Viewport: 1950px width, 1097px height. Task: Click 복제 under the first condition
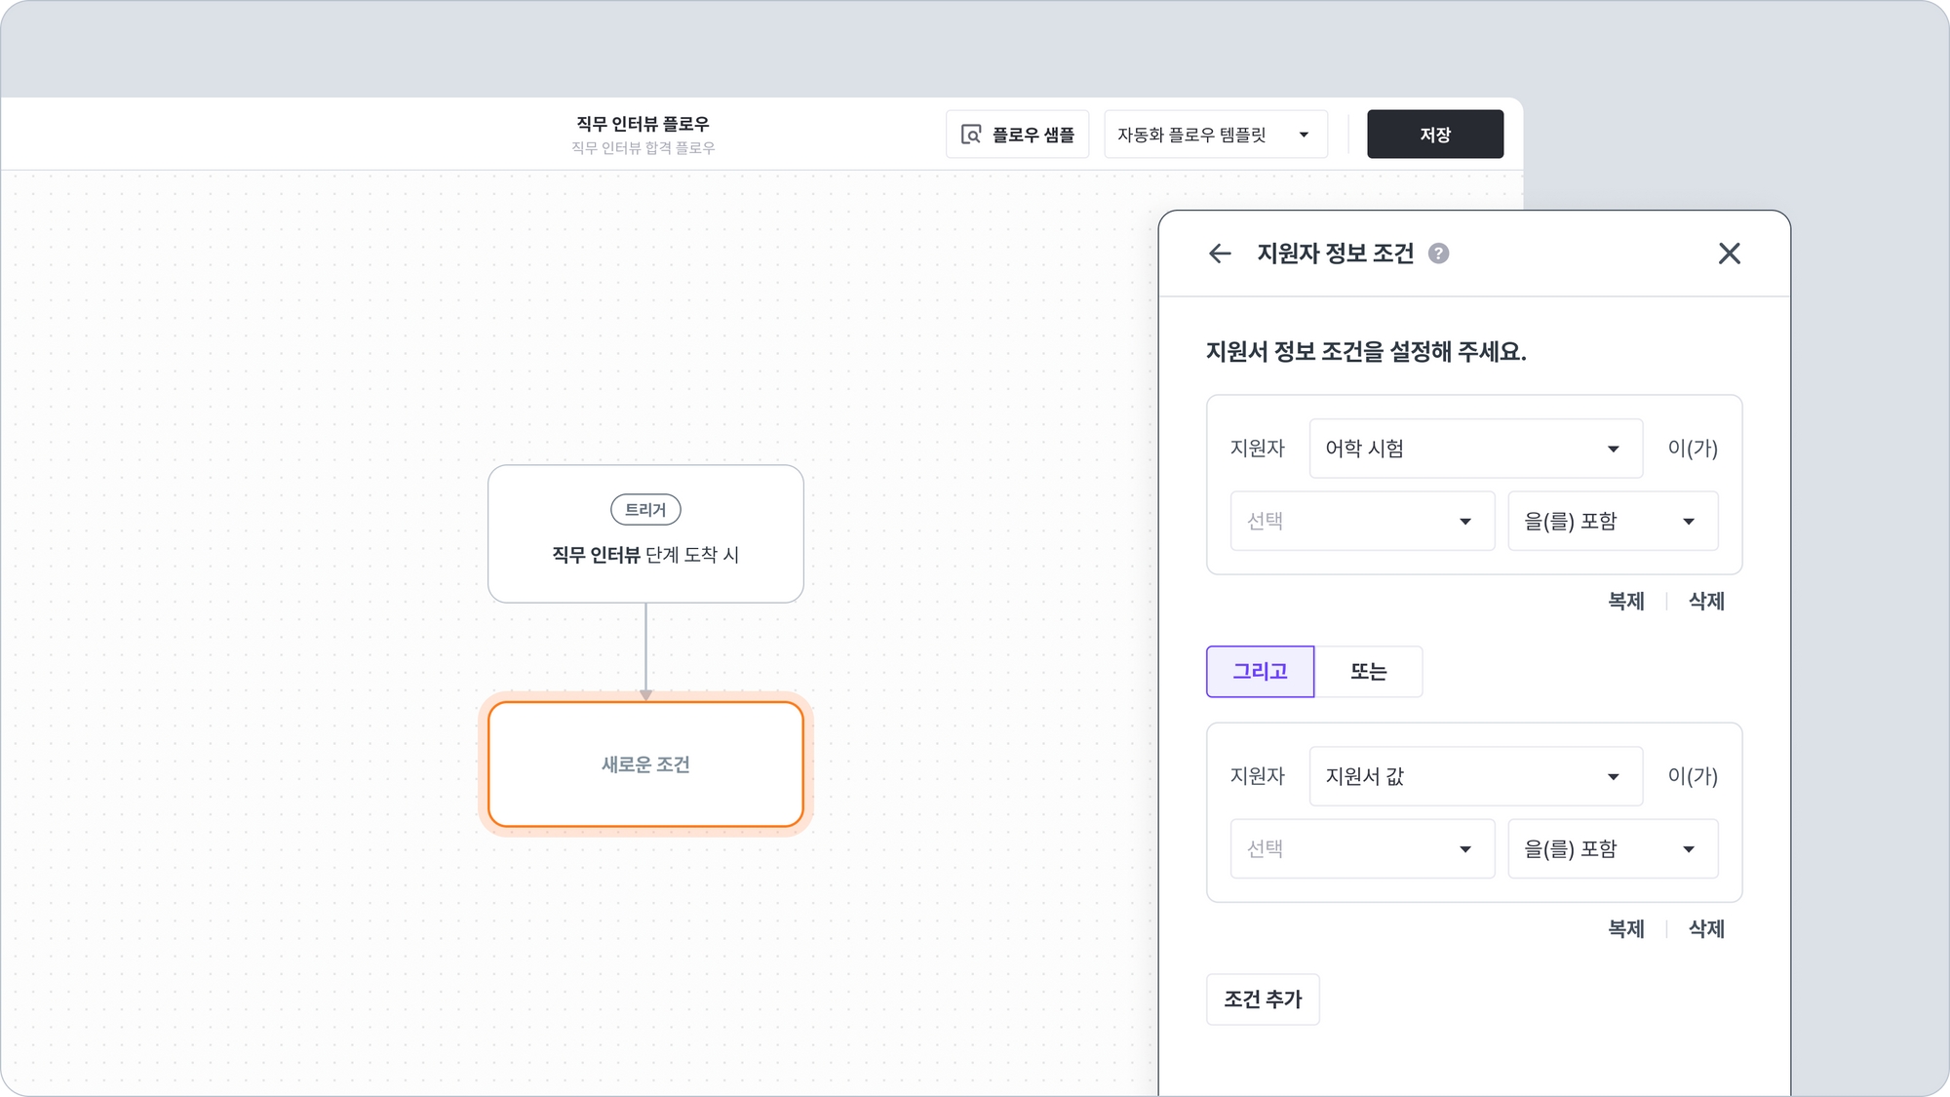[x=1625, y=602]
